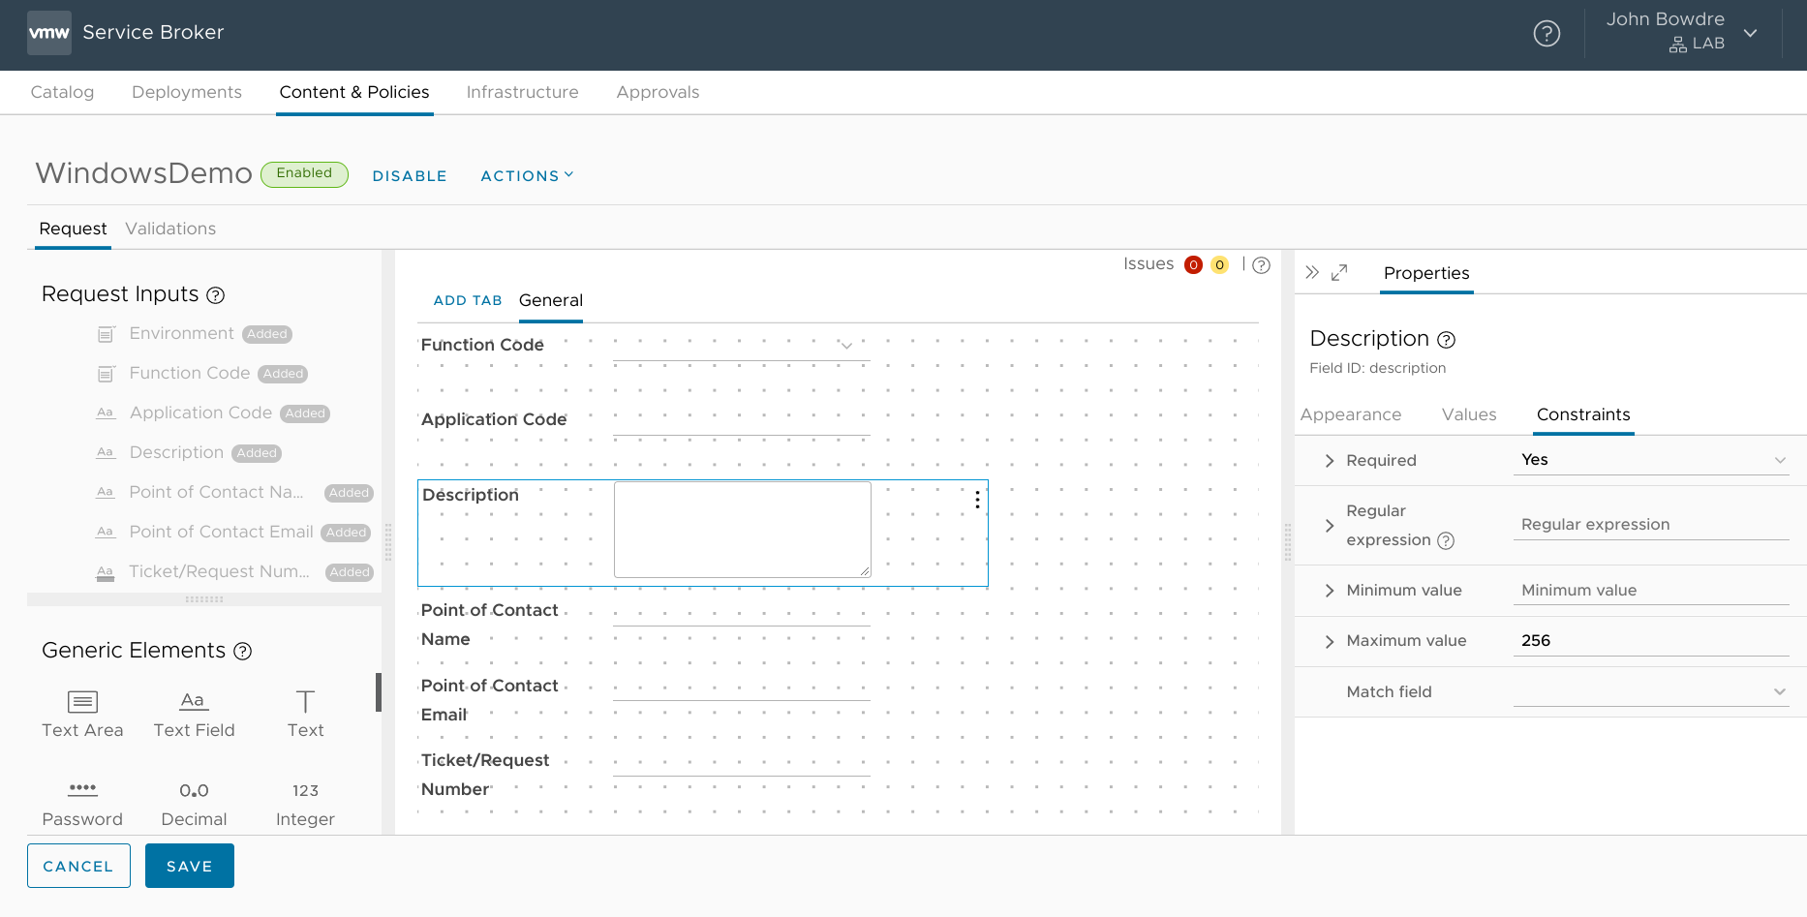Click the Application Code input field
The height and width of the screenshot is (917, 1807).
(x=742, y=421)
